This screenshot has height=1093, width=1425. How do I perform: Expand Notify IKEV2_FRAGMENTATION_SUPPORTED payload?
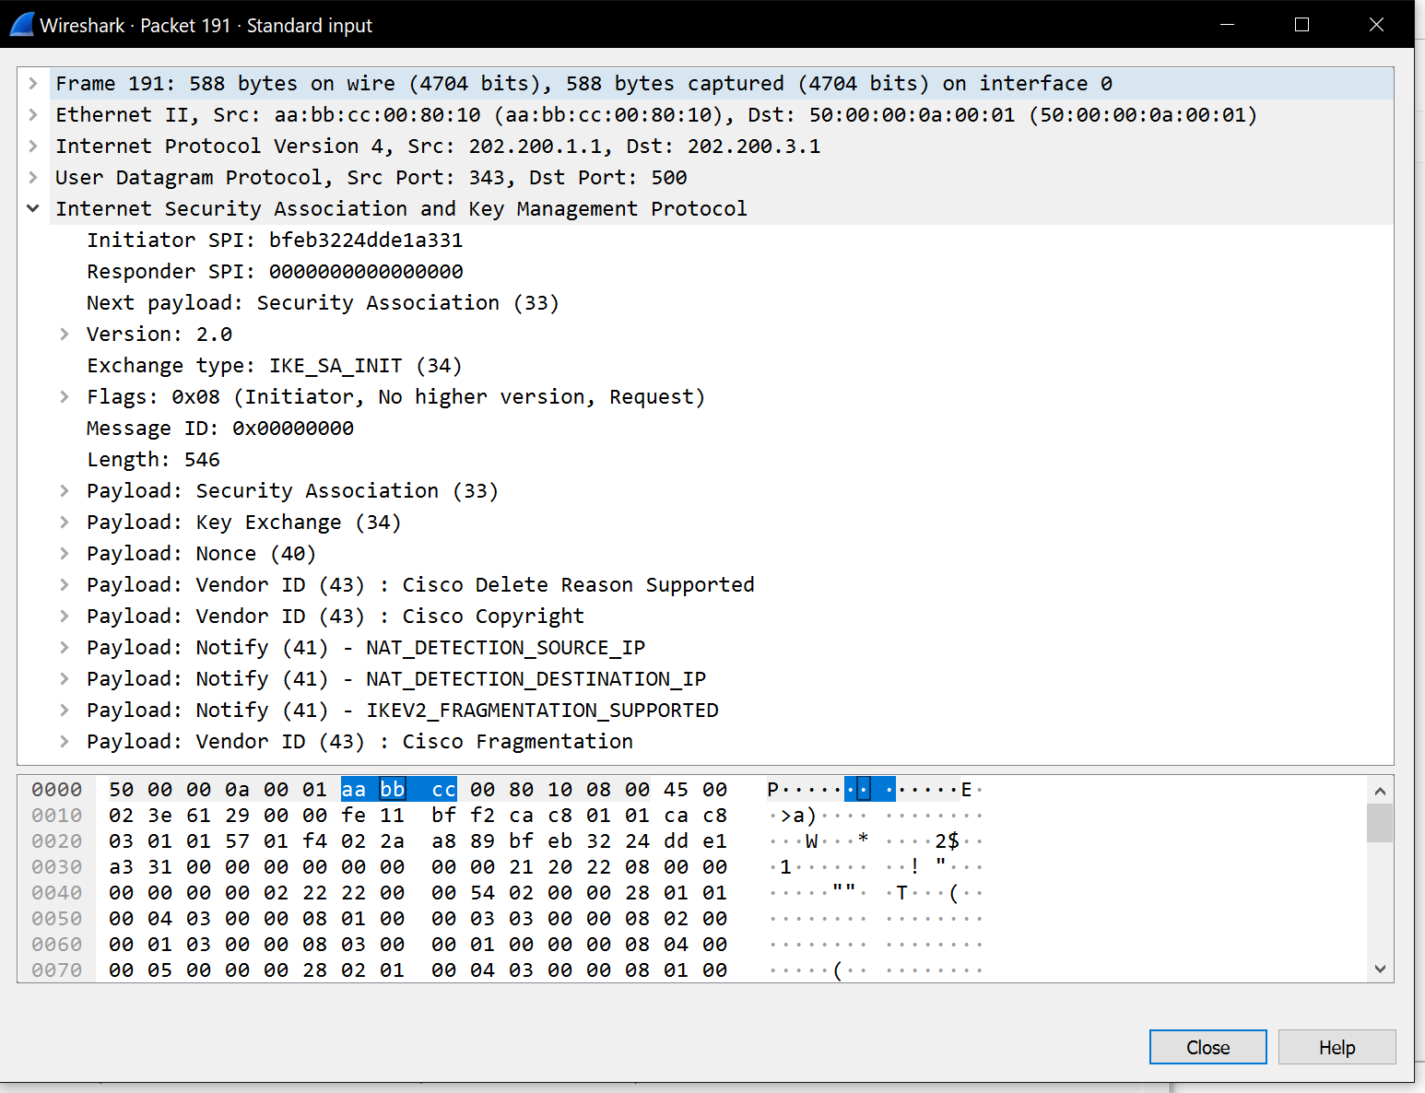[x=65, y=711]
